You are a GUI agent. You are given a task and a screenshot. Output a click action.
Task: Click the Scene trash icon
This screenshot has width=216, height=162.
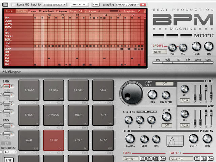coord(143,159)
